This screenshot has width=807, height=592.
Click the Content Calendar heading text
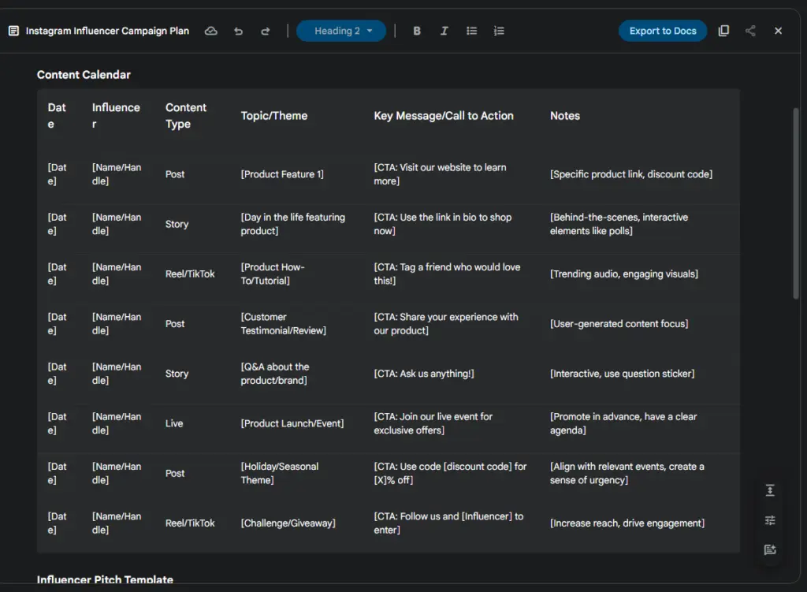pyautogui.click(x=84, y=75)
